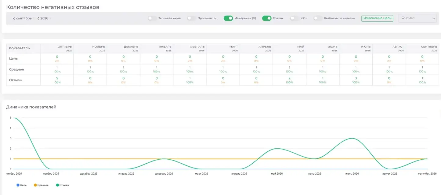The height and width of the screenshot is (195, 441).
Task: Click the июль 2026 chart axis label
Action: (352, 174)
